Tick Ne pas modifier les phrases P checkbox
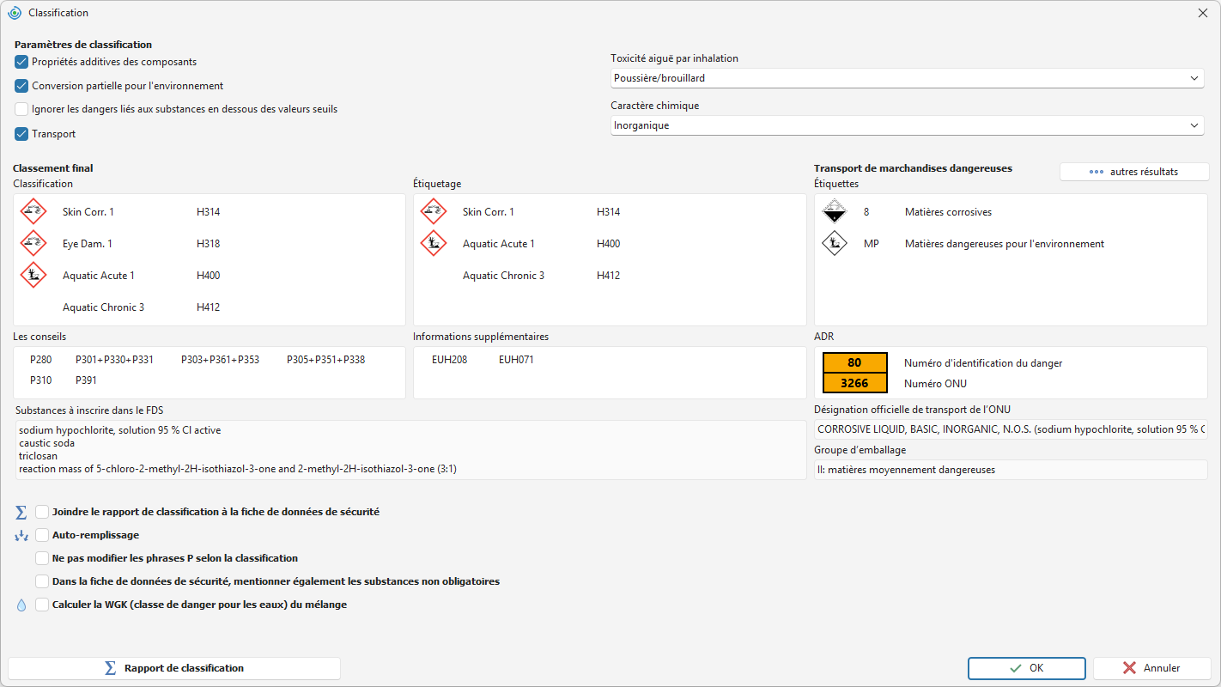1221x687 pixels. coord(42,558)
